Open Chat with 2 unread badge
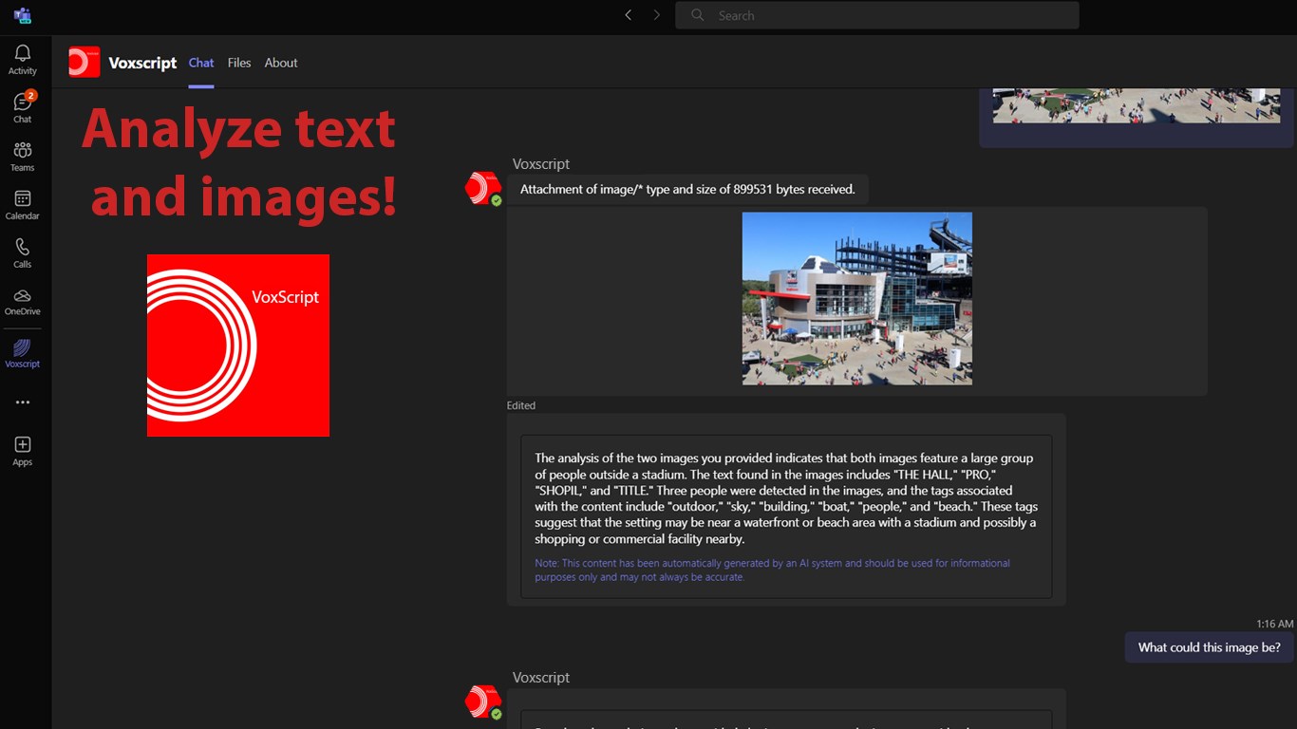This screenshot has height=729, width=1297. 22,107
